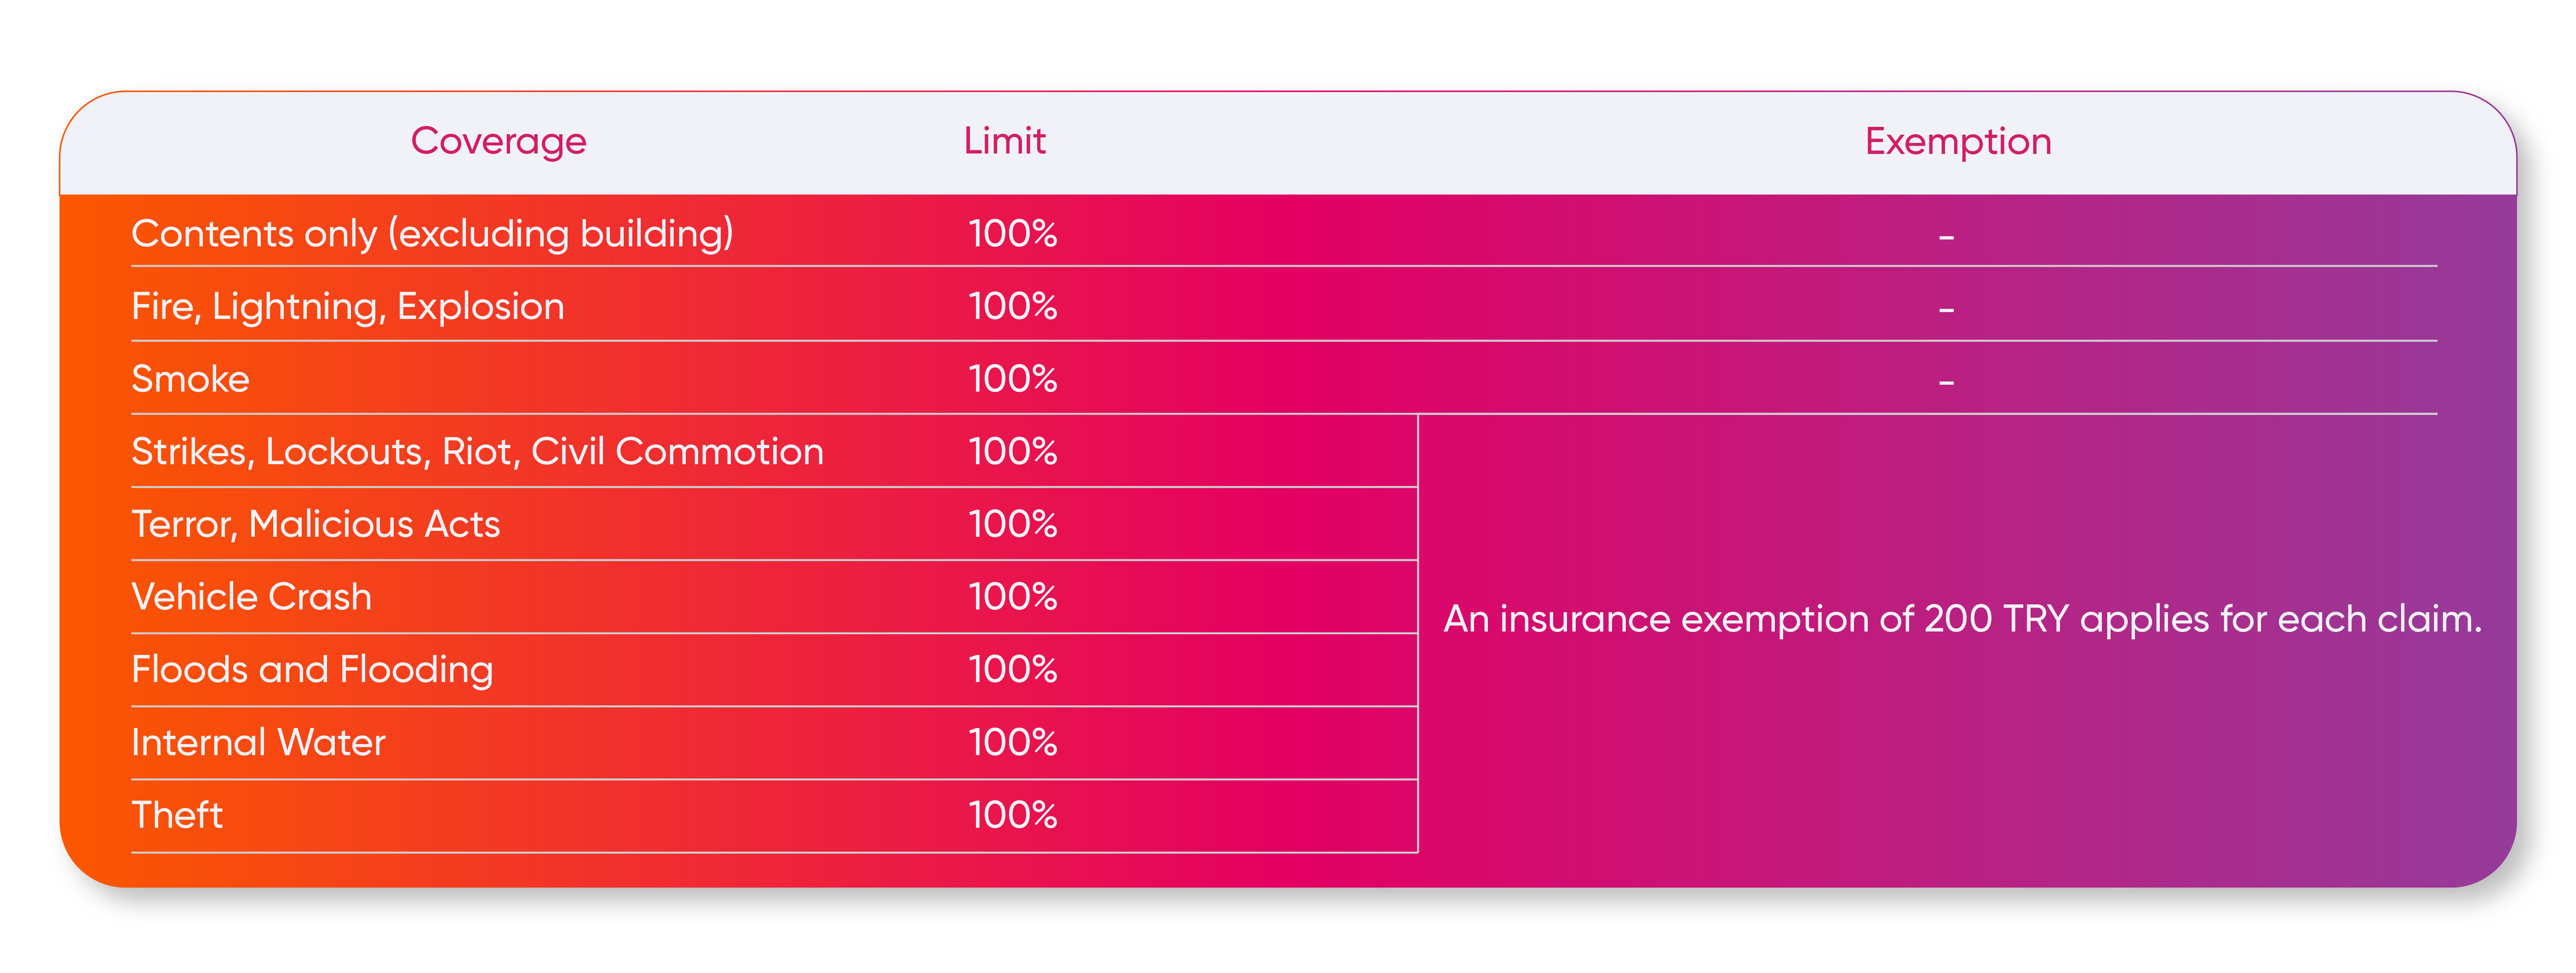Select the Vehicle Crash coverage
The width and height of the screenshot is (2576, 973).
coord(251,597)
